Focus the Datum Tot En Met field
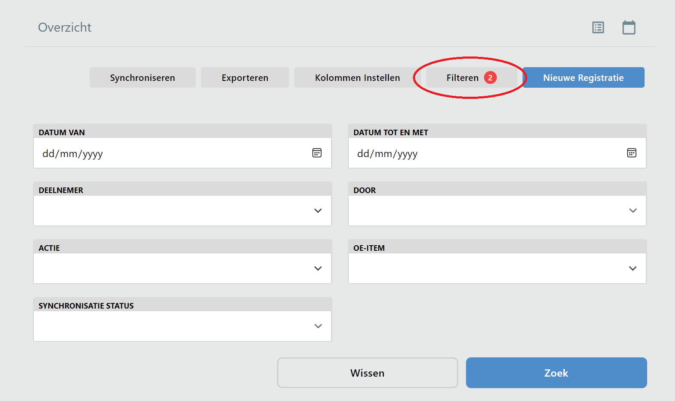The height and width of the screenshot is (401, 675). tap(486, 153)
